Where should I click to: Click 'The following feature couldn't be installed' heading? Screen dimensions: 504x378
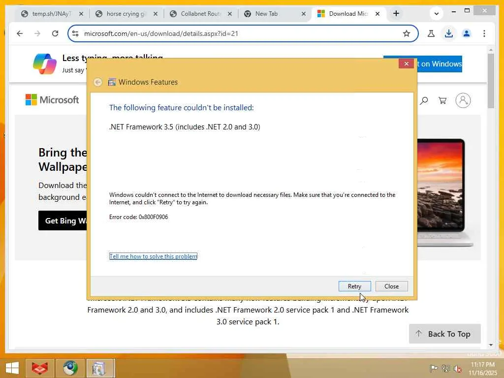[x=182, y=108]
